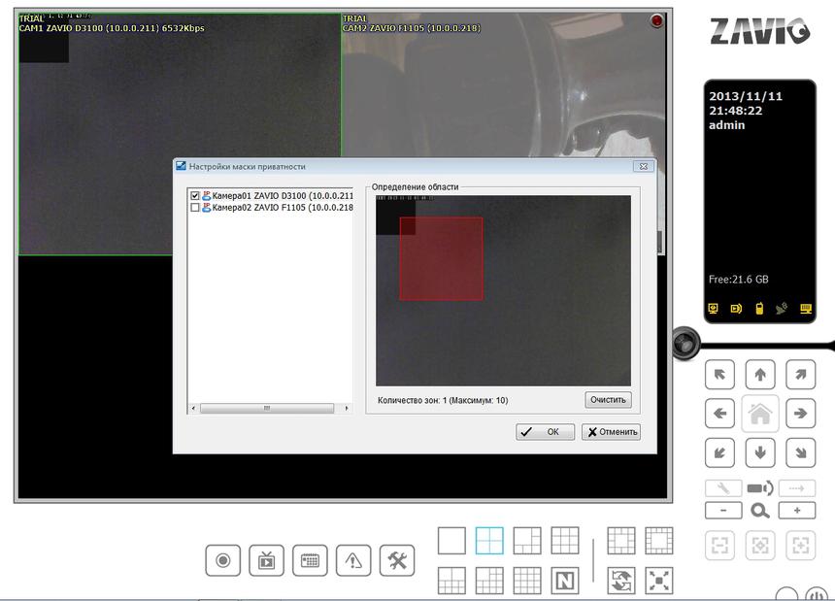Screen dimensions: 835x601
Task: Select the single-camera layout
Action: [451, 541]
